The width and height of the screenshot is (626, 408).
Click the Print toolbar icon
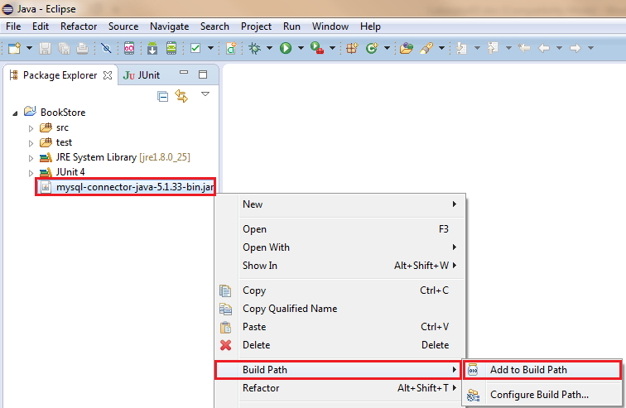[82, 48]
